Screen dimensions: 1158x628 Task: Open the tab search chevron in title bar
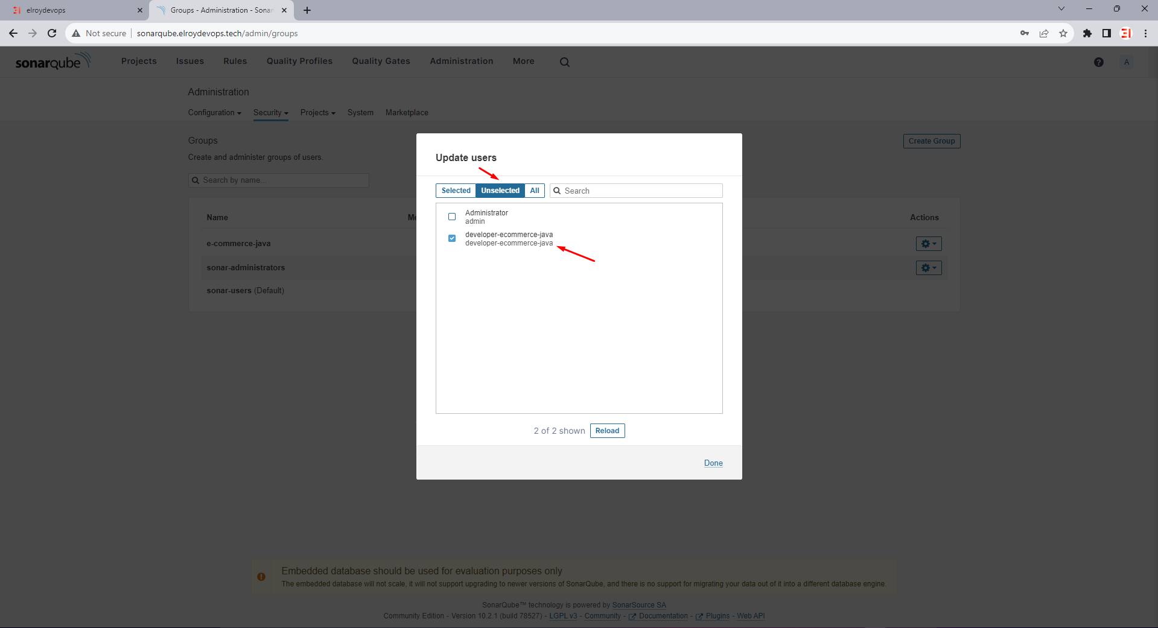point(1061,8)
